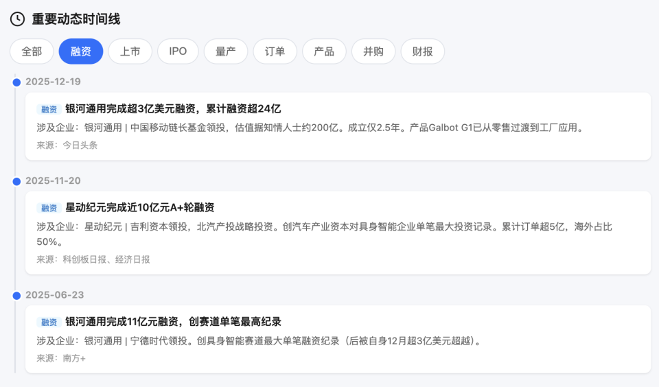The image size is (659, 387).
Task: Show 并购 events only
Action: pos(373,51)
